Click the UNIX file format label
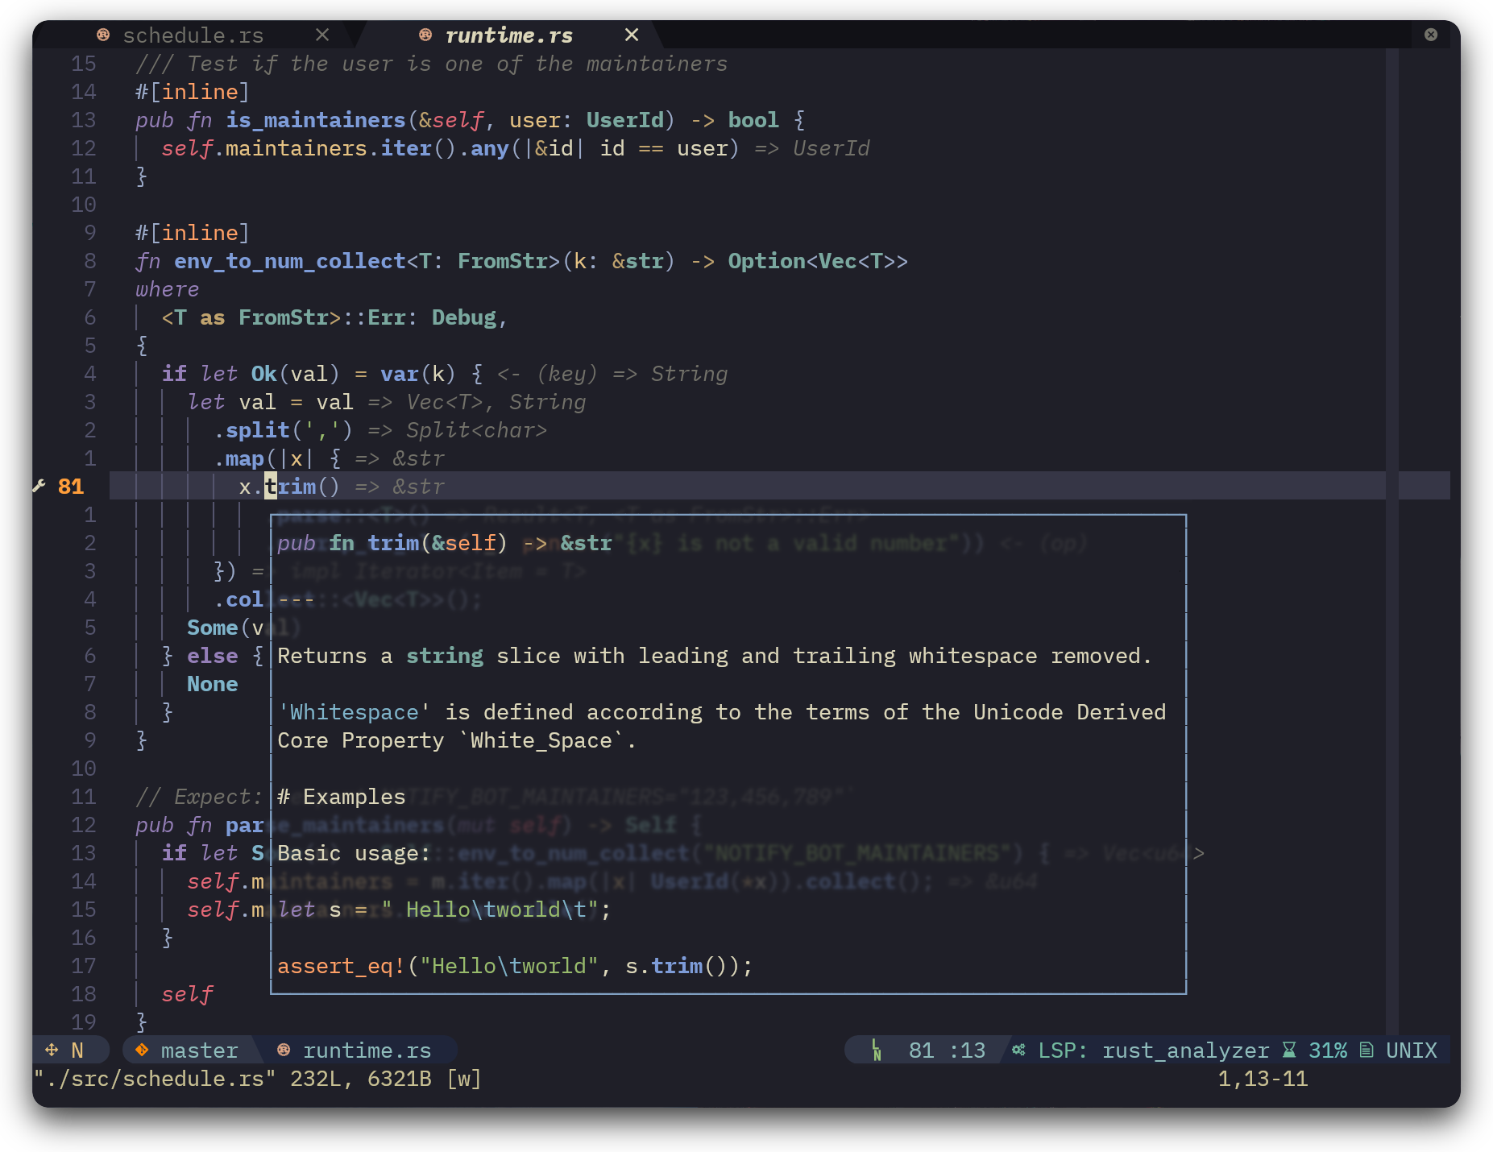 [1412, 1050]
